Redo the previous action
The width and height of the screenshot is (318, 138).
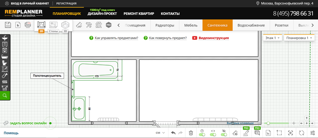tap(180, 133)
